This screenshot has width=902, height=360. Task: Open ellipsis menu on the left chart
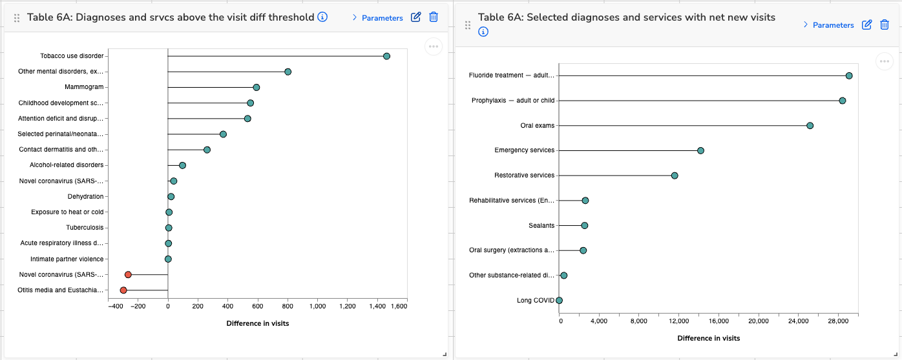(433, 46)
